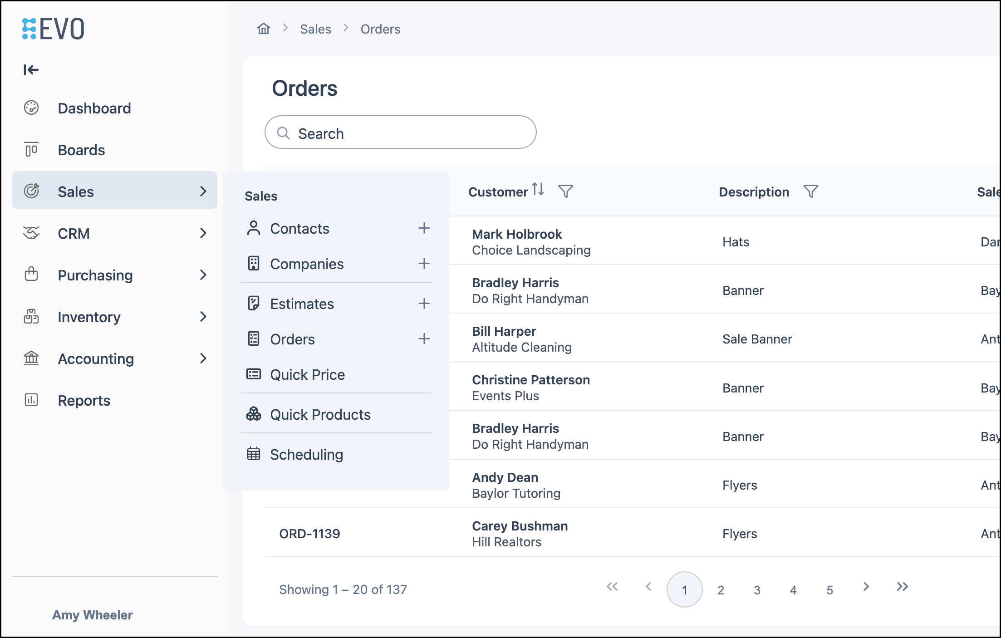
Task: Select Quick Products in the Sales submenu
Action: 320,414
